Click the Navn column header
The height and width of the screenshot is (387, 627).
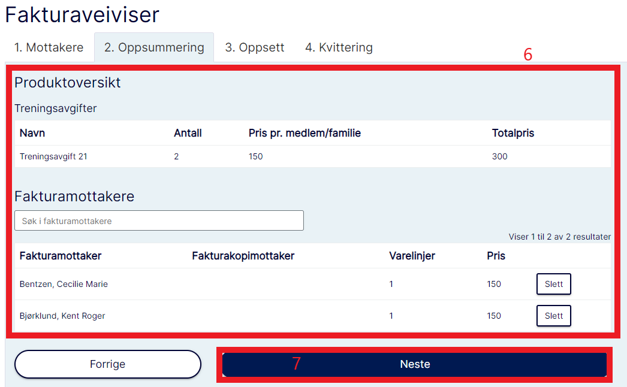point(32,133)
